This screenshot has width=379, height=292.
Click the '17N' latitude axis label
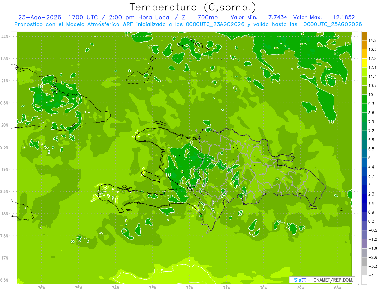(4, 258)
